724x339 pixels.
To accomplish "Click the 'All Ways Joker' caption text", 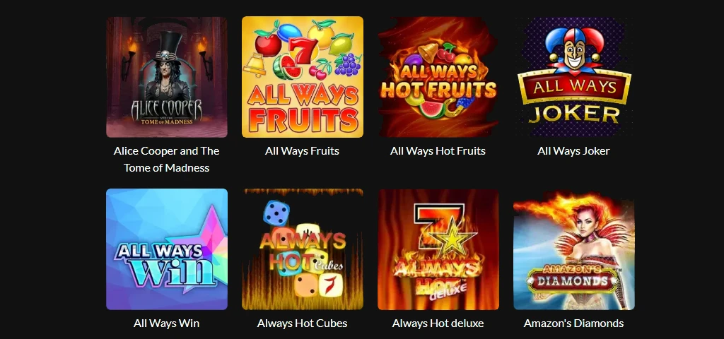I will coord(574,151).
